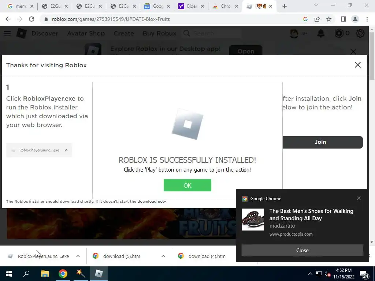Click the muted volume tray icon
Viewport: 375px width, 281px height.
click(328, 274)
